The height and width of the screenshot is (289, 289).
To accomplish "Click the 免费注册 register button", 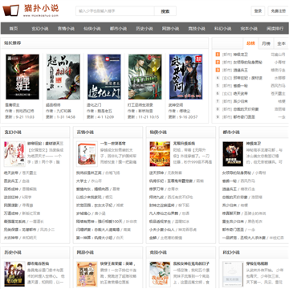I will 279,11.
